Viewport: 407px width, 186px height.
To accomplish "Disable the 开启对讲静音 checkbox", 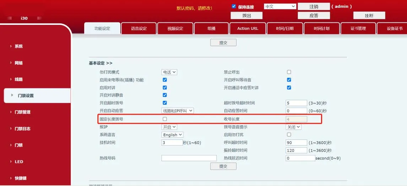I will [165, 95].
